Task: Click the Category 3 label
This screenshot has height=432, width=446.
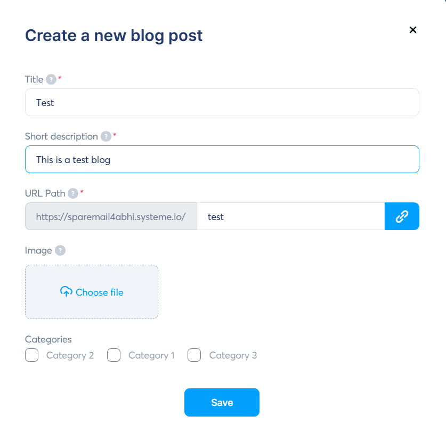Action: click(x=233, y=355)
